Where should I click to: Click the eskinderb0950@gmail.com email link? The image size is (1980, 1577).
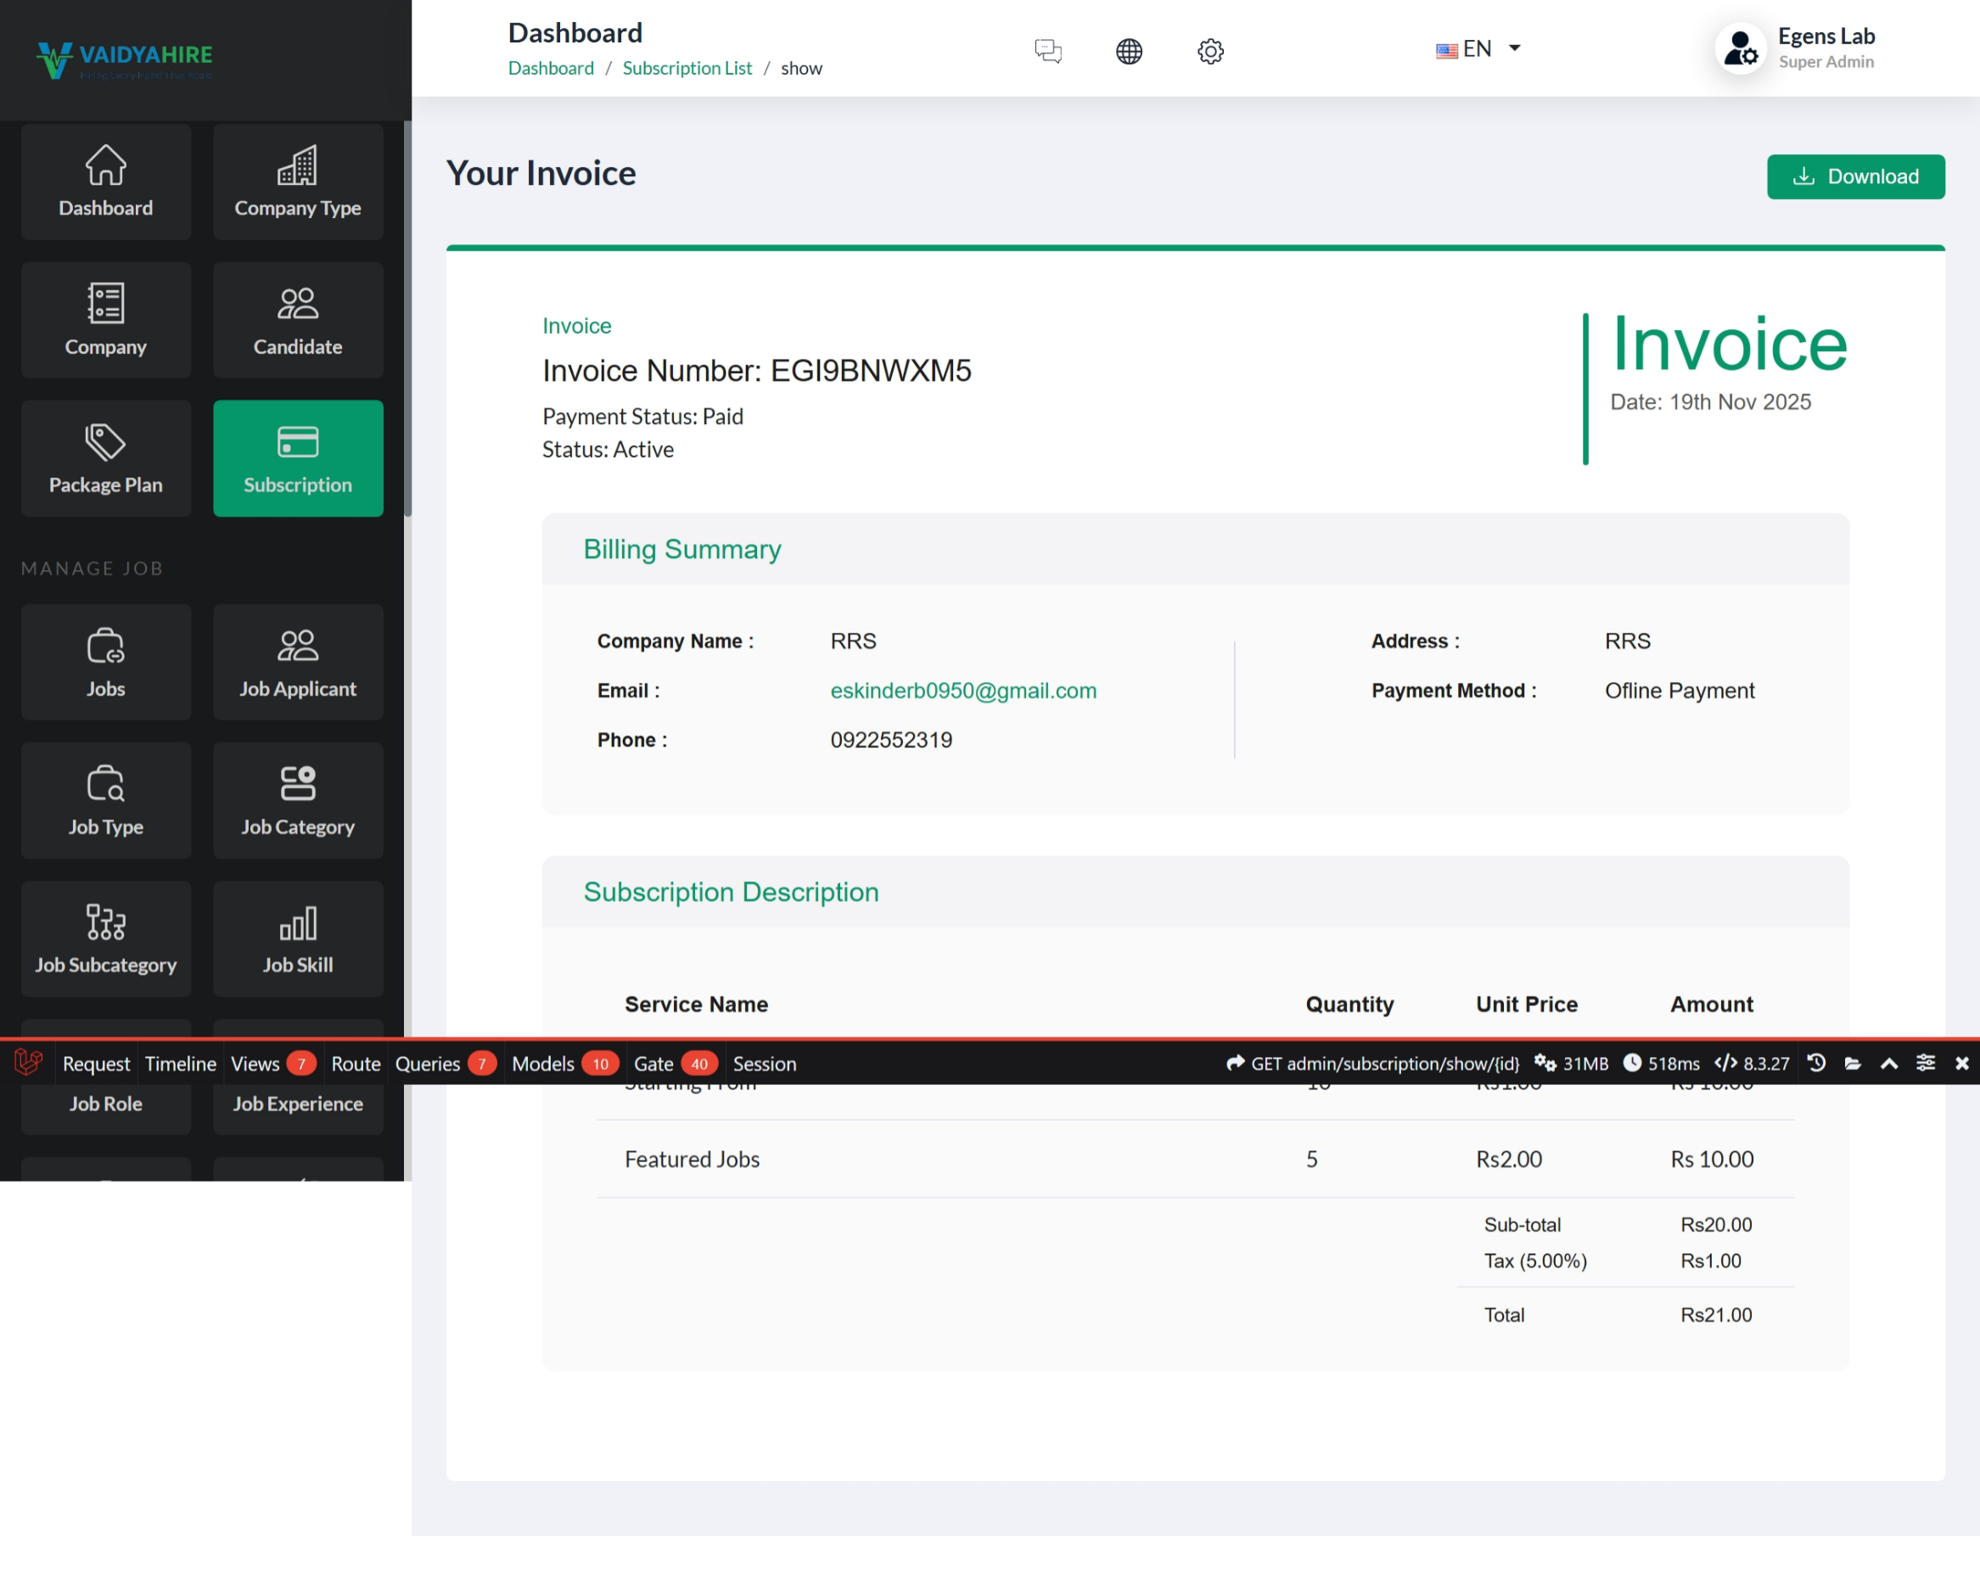coord(963,691)
